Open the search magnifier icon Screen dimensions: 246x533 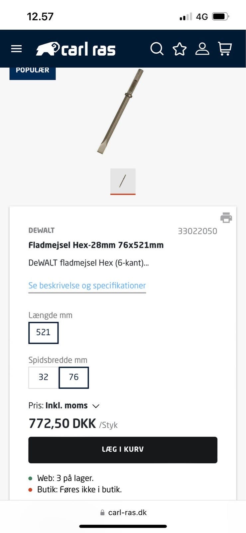point(157,49)
